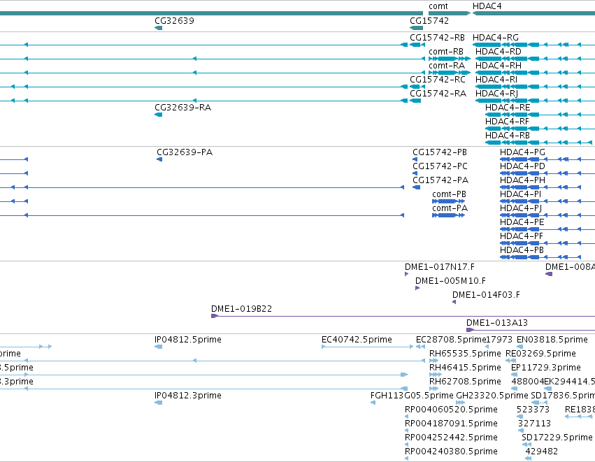Click transcript CG15742-RC

438,80
